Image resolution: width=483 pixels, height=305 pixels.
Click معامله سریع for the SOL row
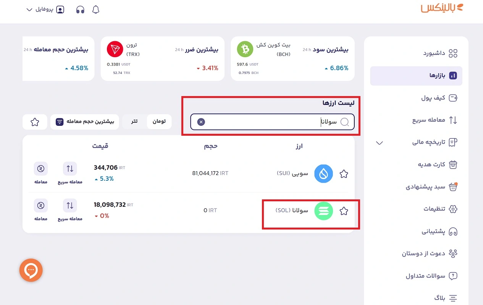click(70, 210)
